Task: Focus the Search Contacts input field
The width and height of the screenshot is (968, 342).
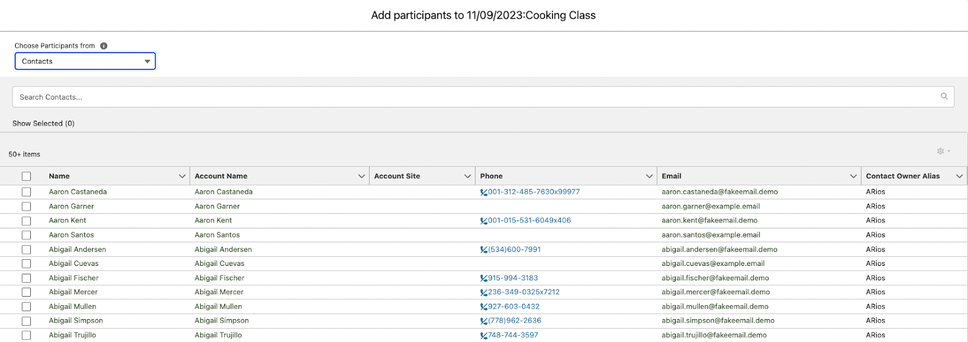Action: (x=483, y=97)
